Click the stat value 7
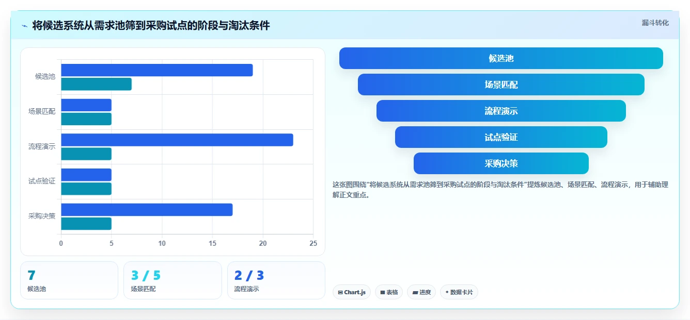The width and height of the screenshot is (690, 320). coord(32,276)
